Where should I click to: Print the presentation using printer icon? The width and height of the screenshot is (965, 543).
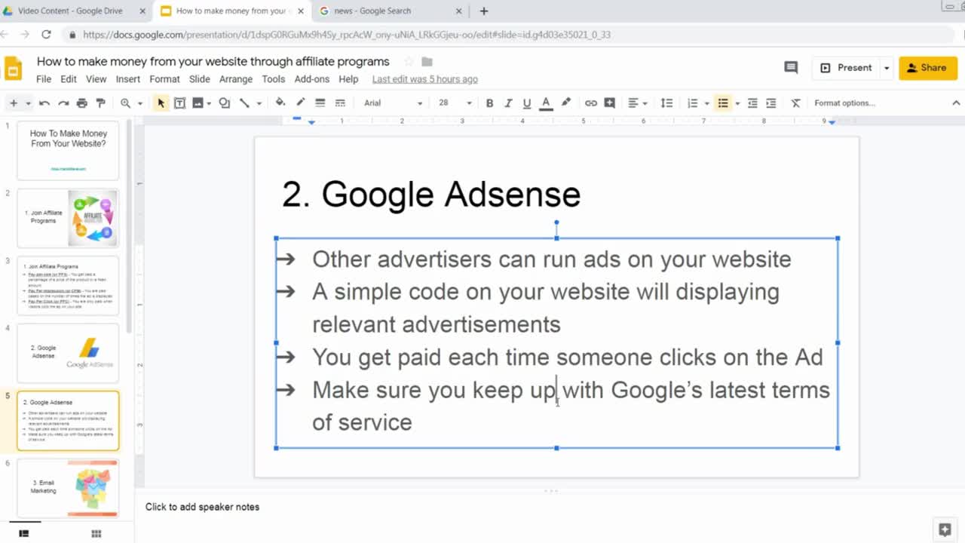coord(81,103)
